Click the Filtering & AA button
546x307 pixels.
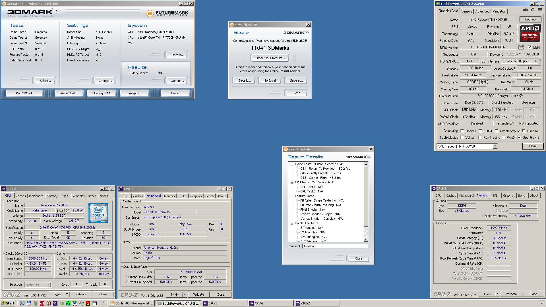pos(102,93)
